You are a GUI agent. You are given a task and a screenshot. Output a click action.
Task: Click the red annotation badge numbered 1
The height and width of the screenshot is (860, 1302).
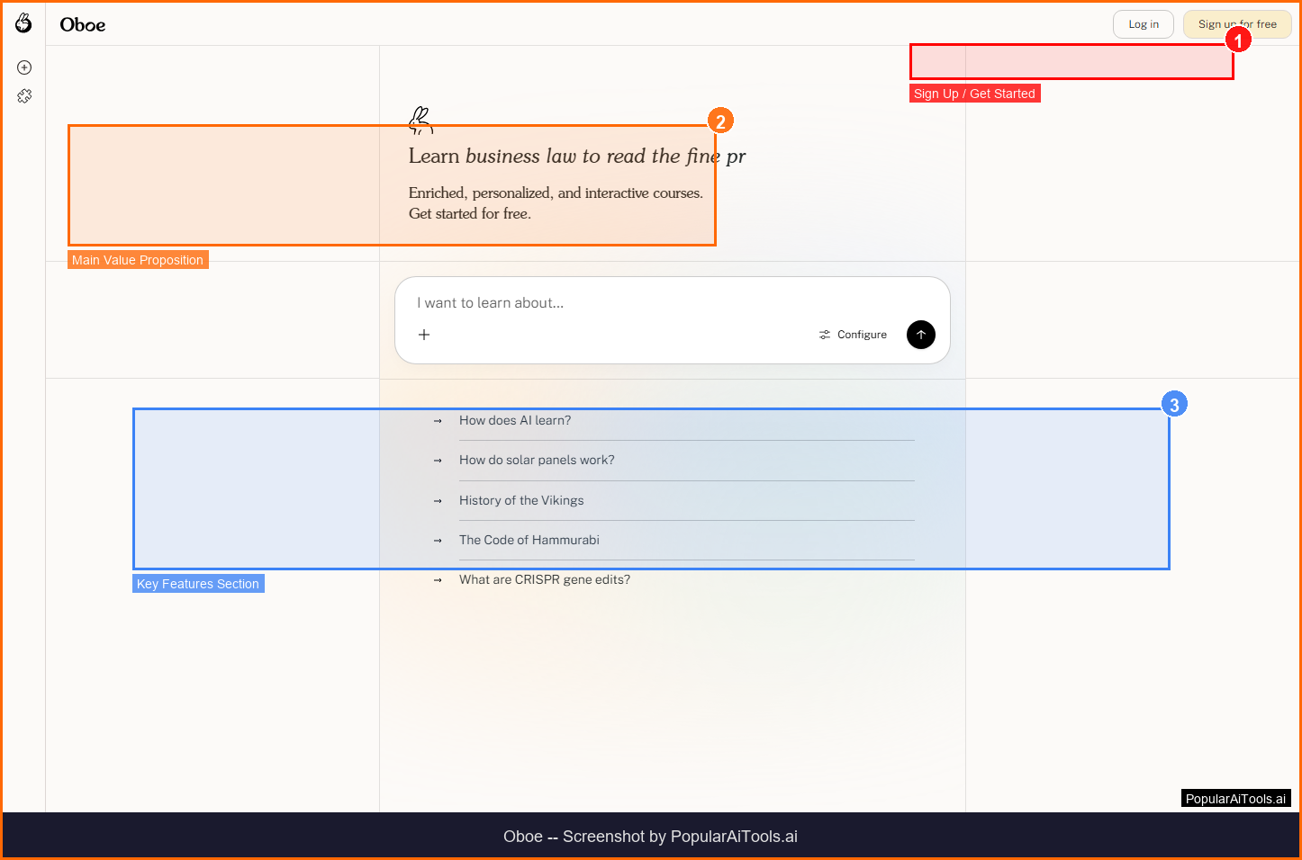pos(1238,40)
